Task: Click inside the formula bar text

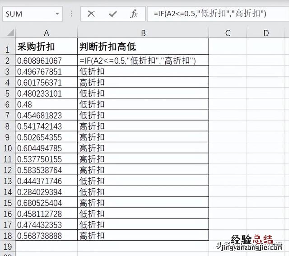Action: point(217,14)
